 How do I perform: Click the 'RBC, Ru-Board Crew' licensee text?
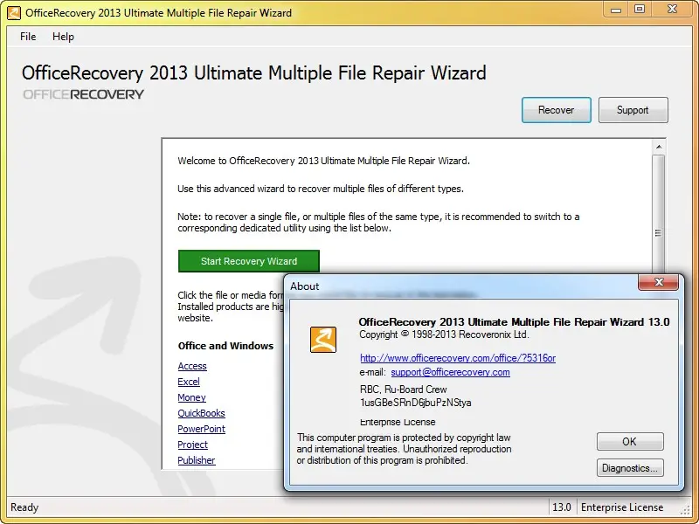(404, 389)
